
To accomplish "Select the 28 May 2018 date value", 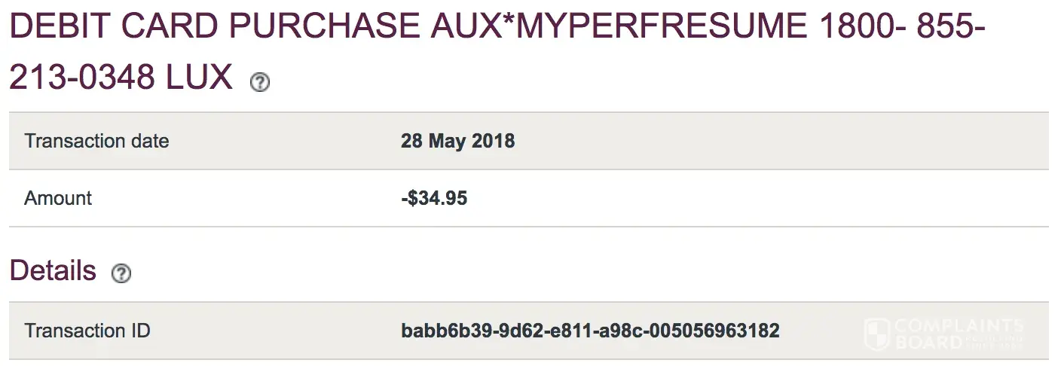I will tap(457, 141).
